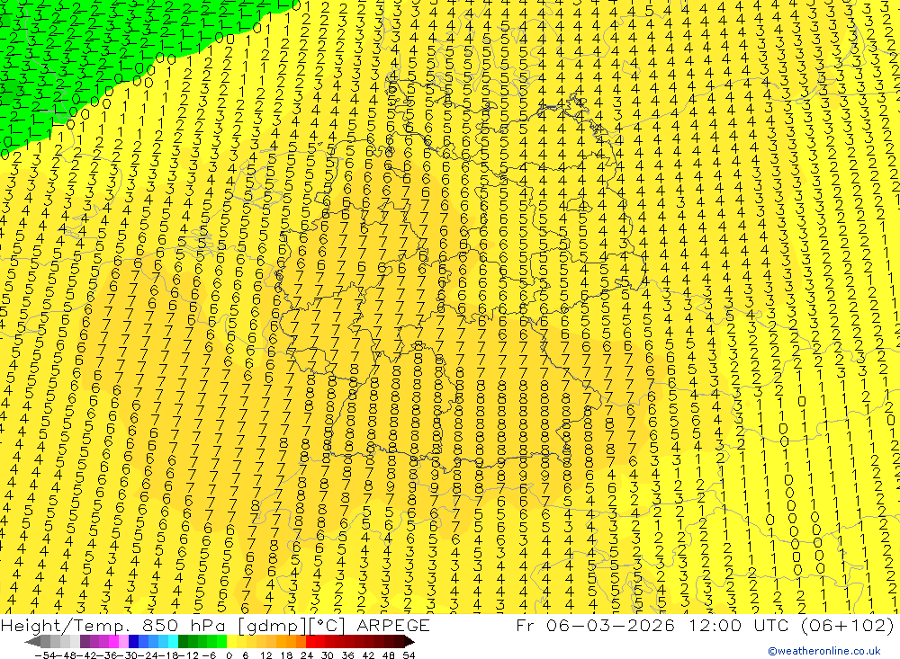Click the weatheronline.co.uk copyright link
900x659 pixels.
tap(824, 651)
